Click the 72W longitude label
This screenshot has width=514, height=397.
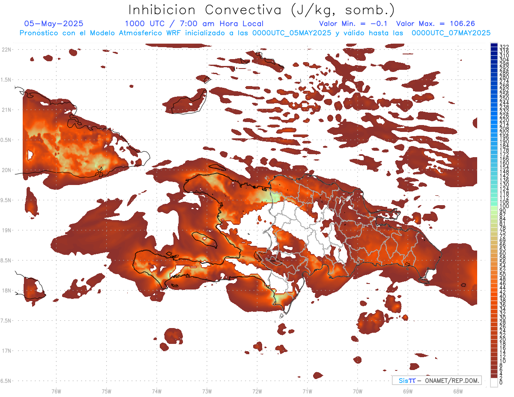[257, 391]
